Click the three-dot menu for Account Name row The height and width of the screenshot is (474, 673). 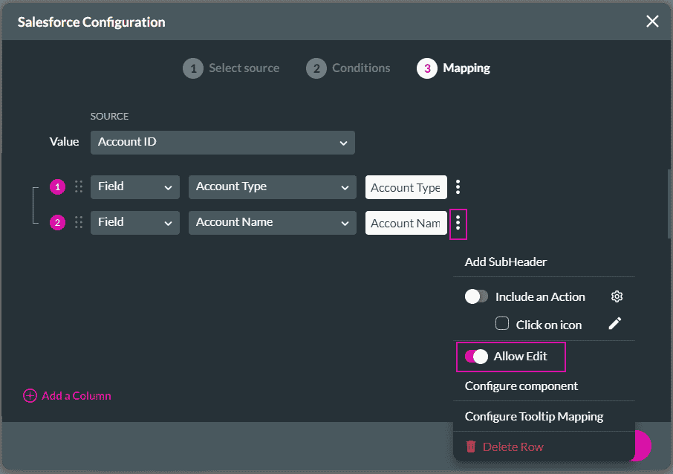[x=458, y=222]
